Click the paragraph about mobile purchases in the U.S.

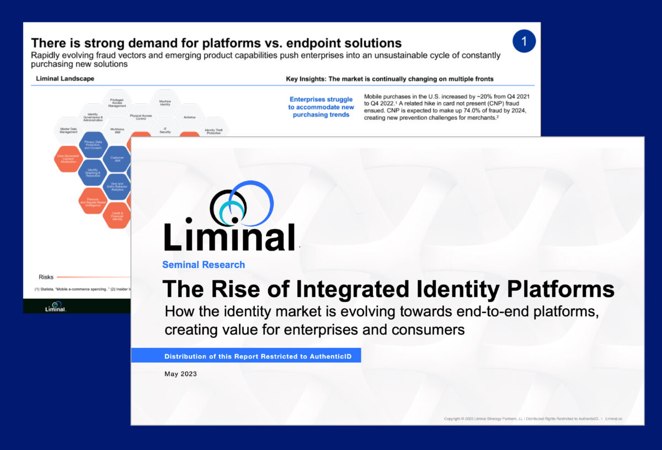point(446,108)
